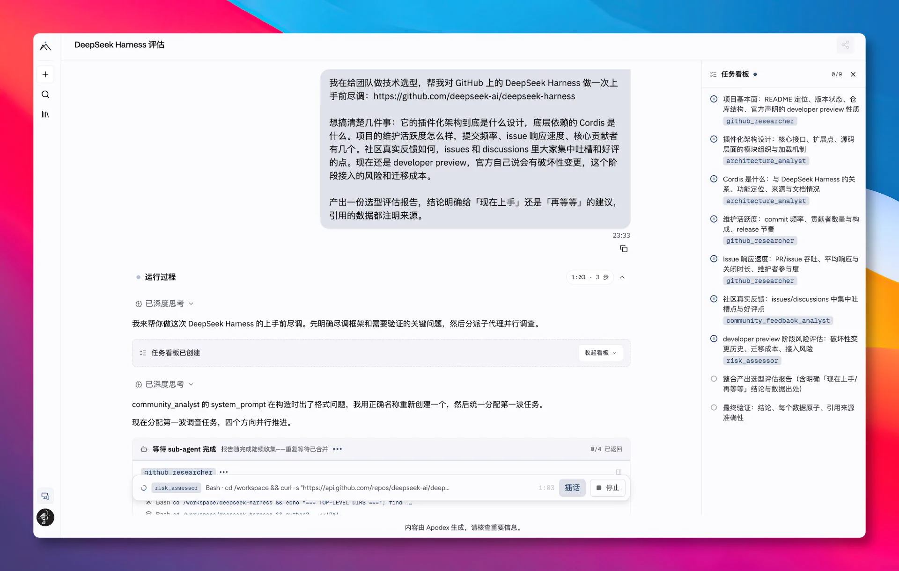Click the 1:03 elapsed time in the status bar

pos(546,488)
